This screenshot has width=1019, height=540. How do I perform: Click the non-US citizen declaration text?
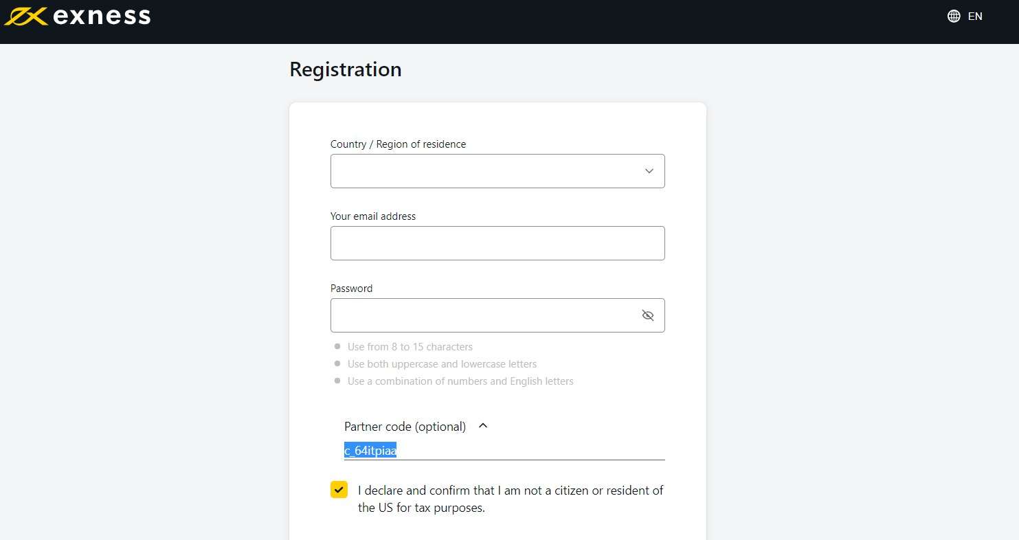click(x=511, y=499)
